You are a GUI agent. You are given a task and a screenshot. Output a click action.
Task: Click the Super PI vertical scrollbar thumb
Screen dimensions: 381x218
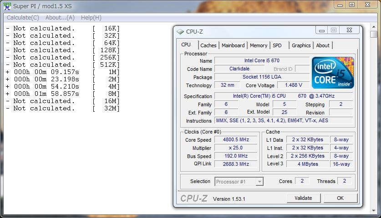click(x=374, y=34)
